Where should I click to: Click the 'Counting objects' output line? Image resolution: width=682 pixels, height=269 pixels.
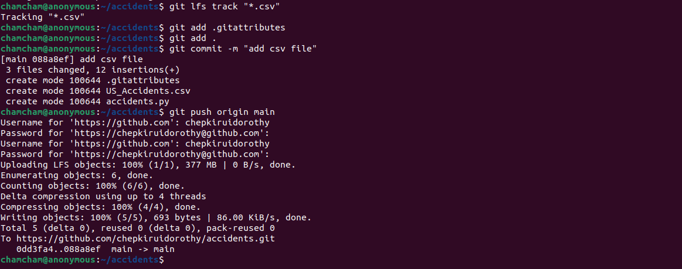tap(85, 186)
